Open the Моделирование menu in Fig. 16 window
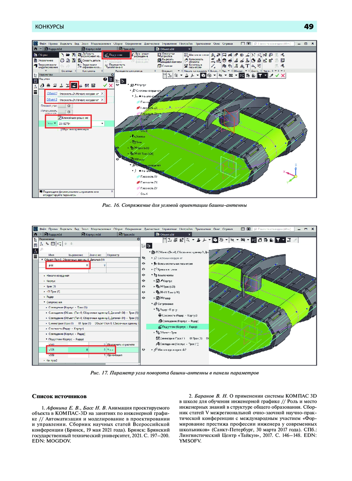Image resolution: width=352 pixels, height=481 pixels. point(101,44)
